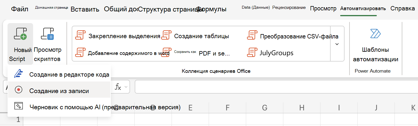
Task: Select column H header
Action: tap(302, 108)
